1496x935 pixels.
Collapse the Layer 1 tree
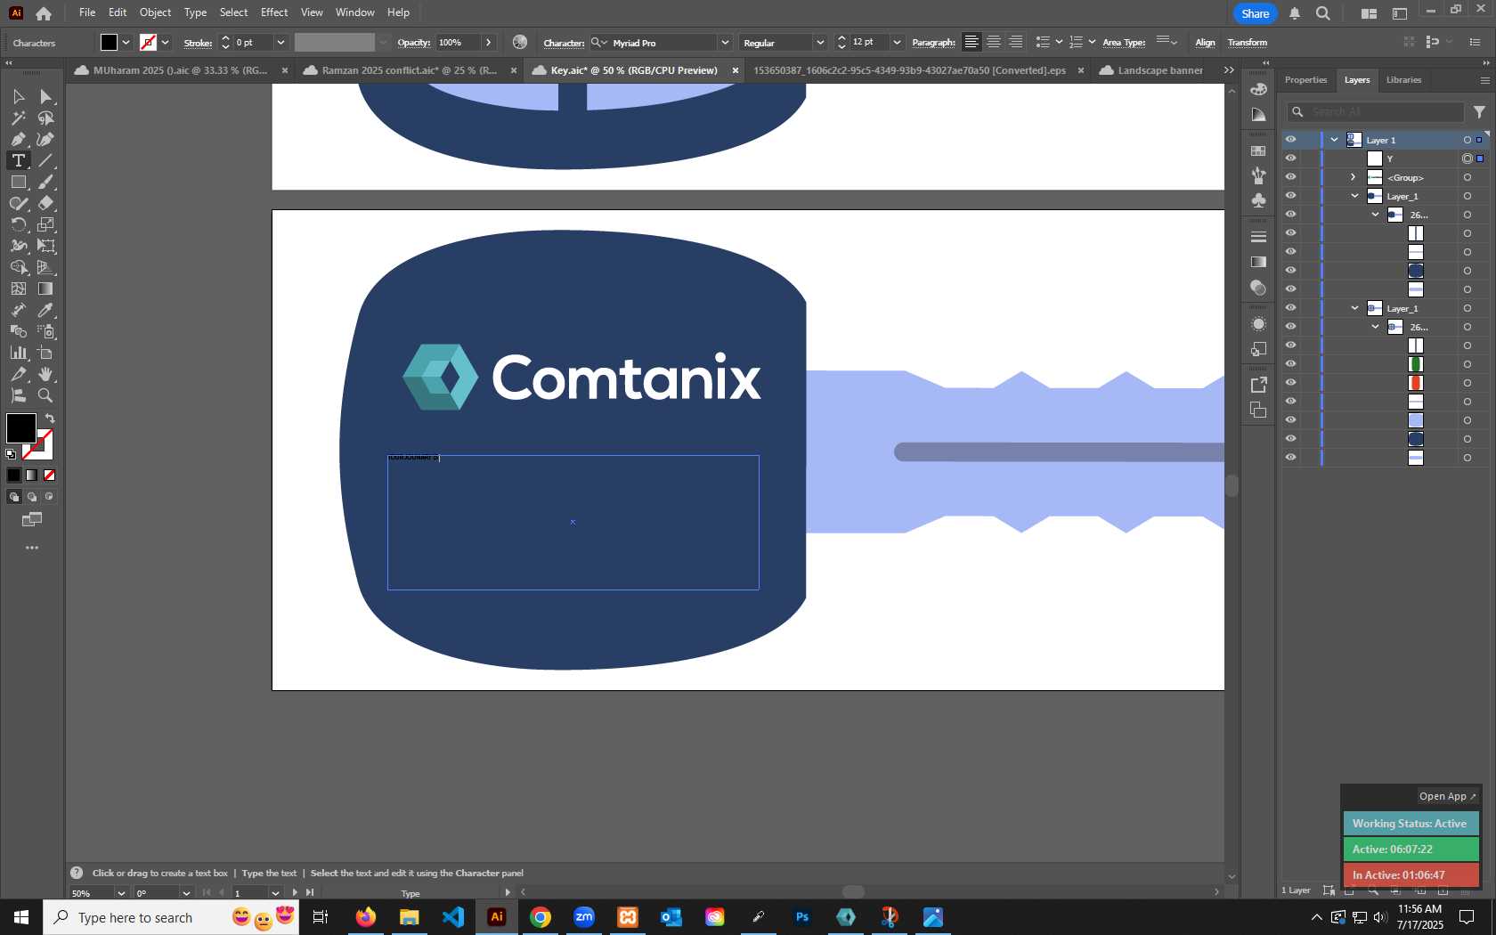pos(1334,140)
